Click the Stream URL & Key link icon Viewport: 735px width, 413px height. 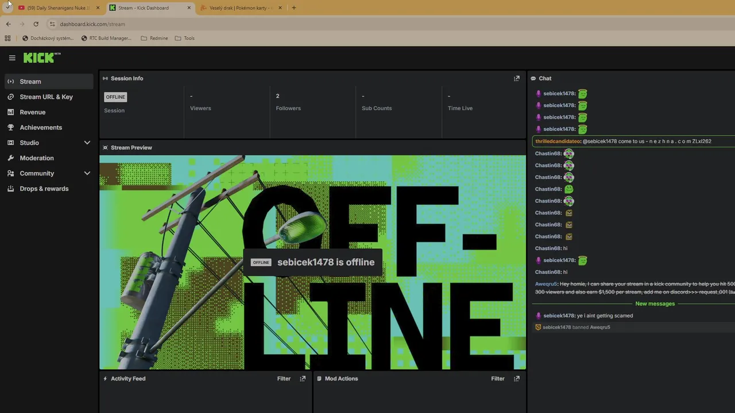point(10,97)
